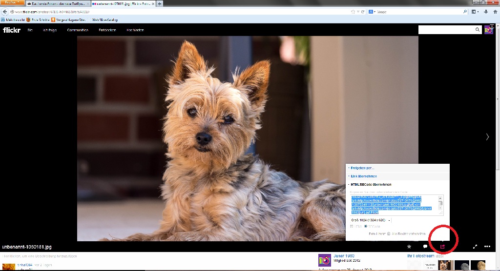Click the commenter's avatar thumbnail
This screenshot has height=271, width=500.
[x=9, y=267]
